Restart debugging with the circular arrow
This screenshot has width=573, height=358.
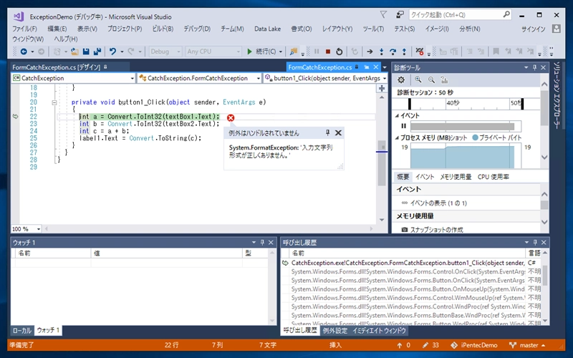click(339, 52)
